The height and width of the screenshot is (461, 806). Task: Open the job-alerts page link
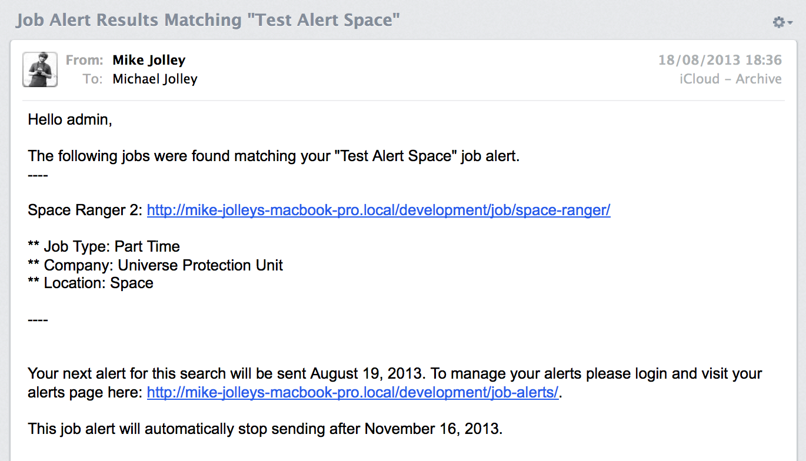point(352,392)
